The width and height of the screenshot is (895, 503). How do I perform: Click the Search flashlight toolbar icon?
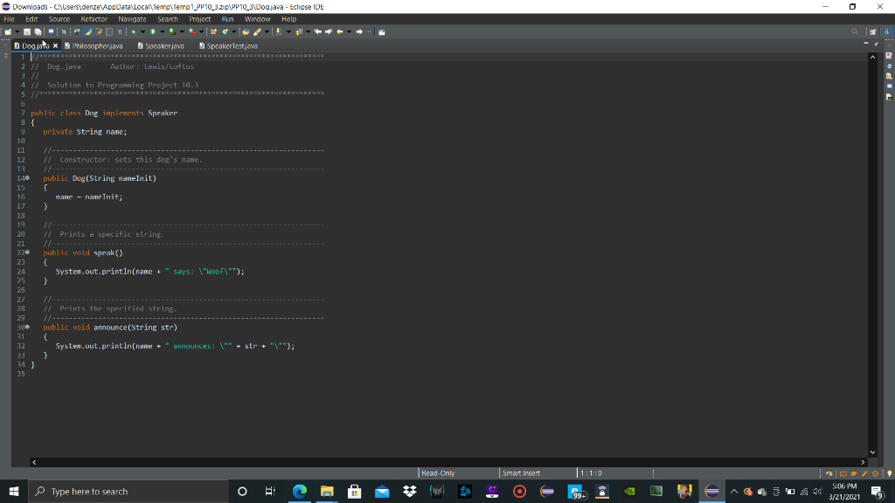[258, 32]
